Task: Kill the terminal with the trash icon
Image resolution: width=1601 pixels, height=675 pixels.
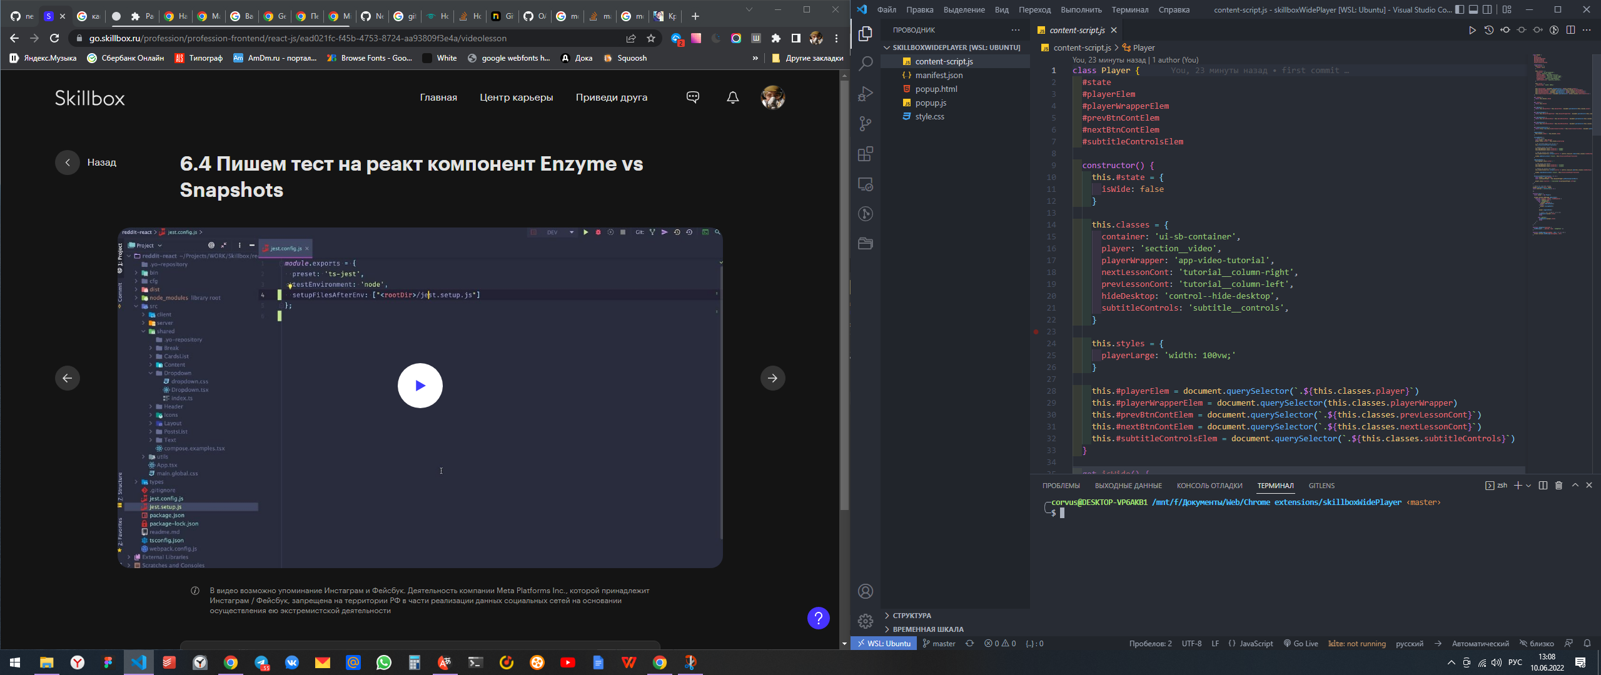Action: [1558, 486]
